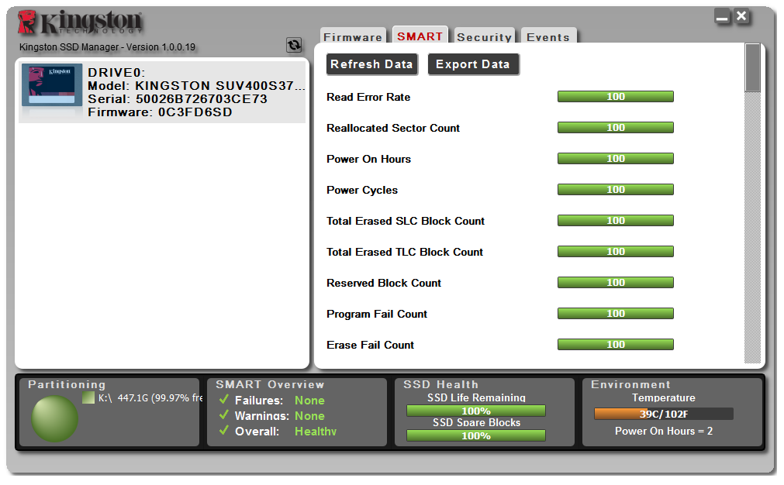Click the Reallocated Sector Count value bar

tap(616, 127)
